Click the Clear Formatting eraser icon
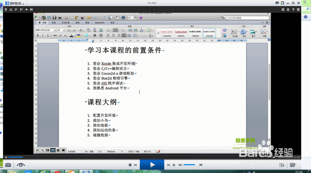 [88, 30]
